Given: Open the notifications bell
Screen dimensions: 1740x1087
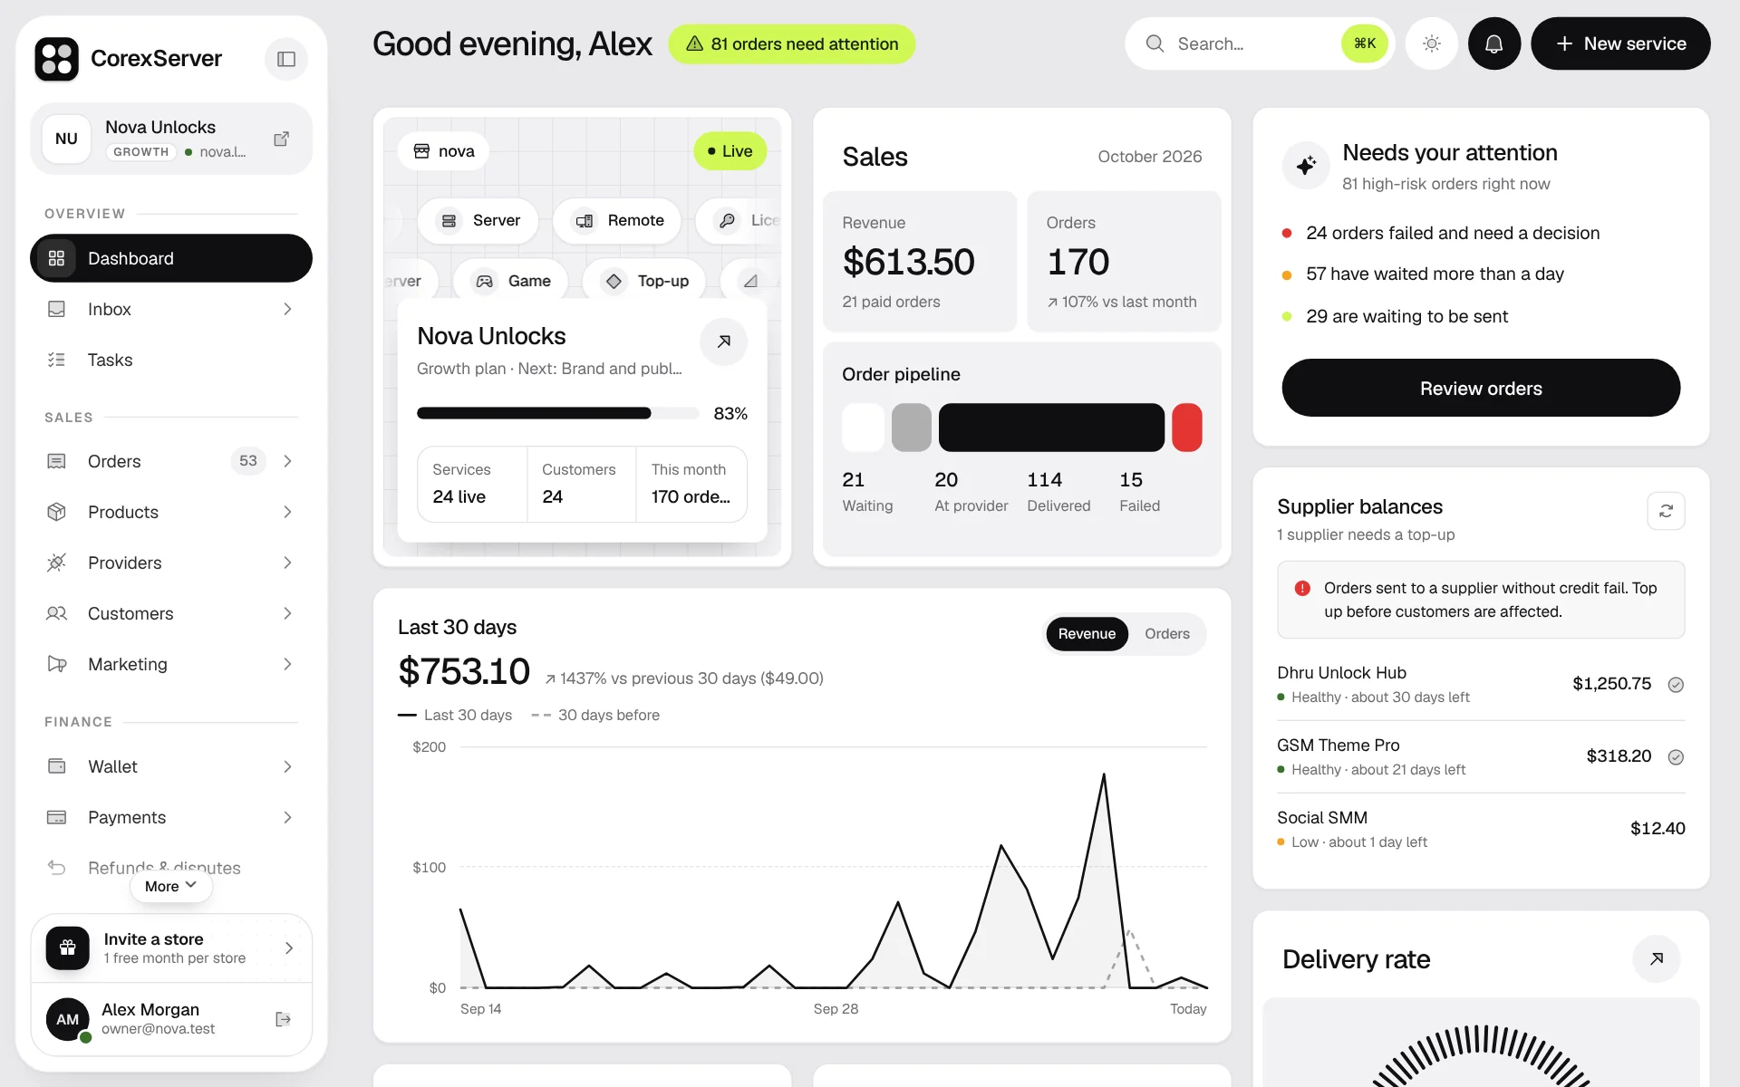Looking at the screenshot, I should pyautogui.click(x=1494, y=43).
